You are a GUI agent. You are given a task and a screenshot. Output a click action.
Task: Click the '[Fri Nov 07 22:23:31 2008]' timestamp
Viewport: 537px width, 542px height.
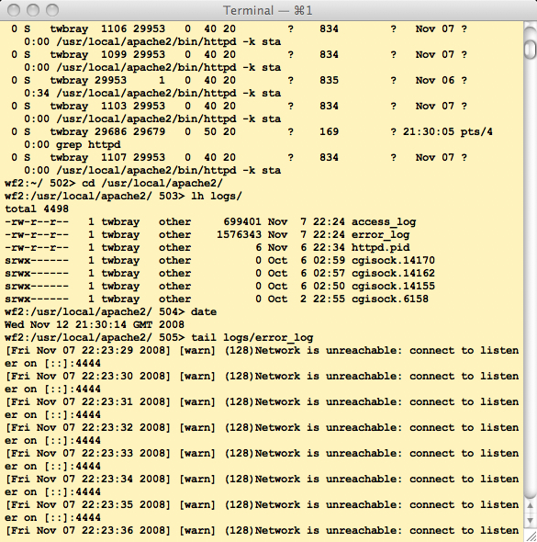tap(88, 402)
